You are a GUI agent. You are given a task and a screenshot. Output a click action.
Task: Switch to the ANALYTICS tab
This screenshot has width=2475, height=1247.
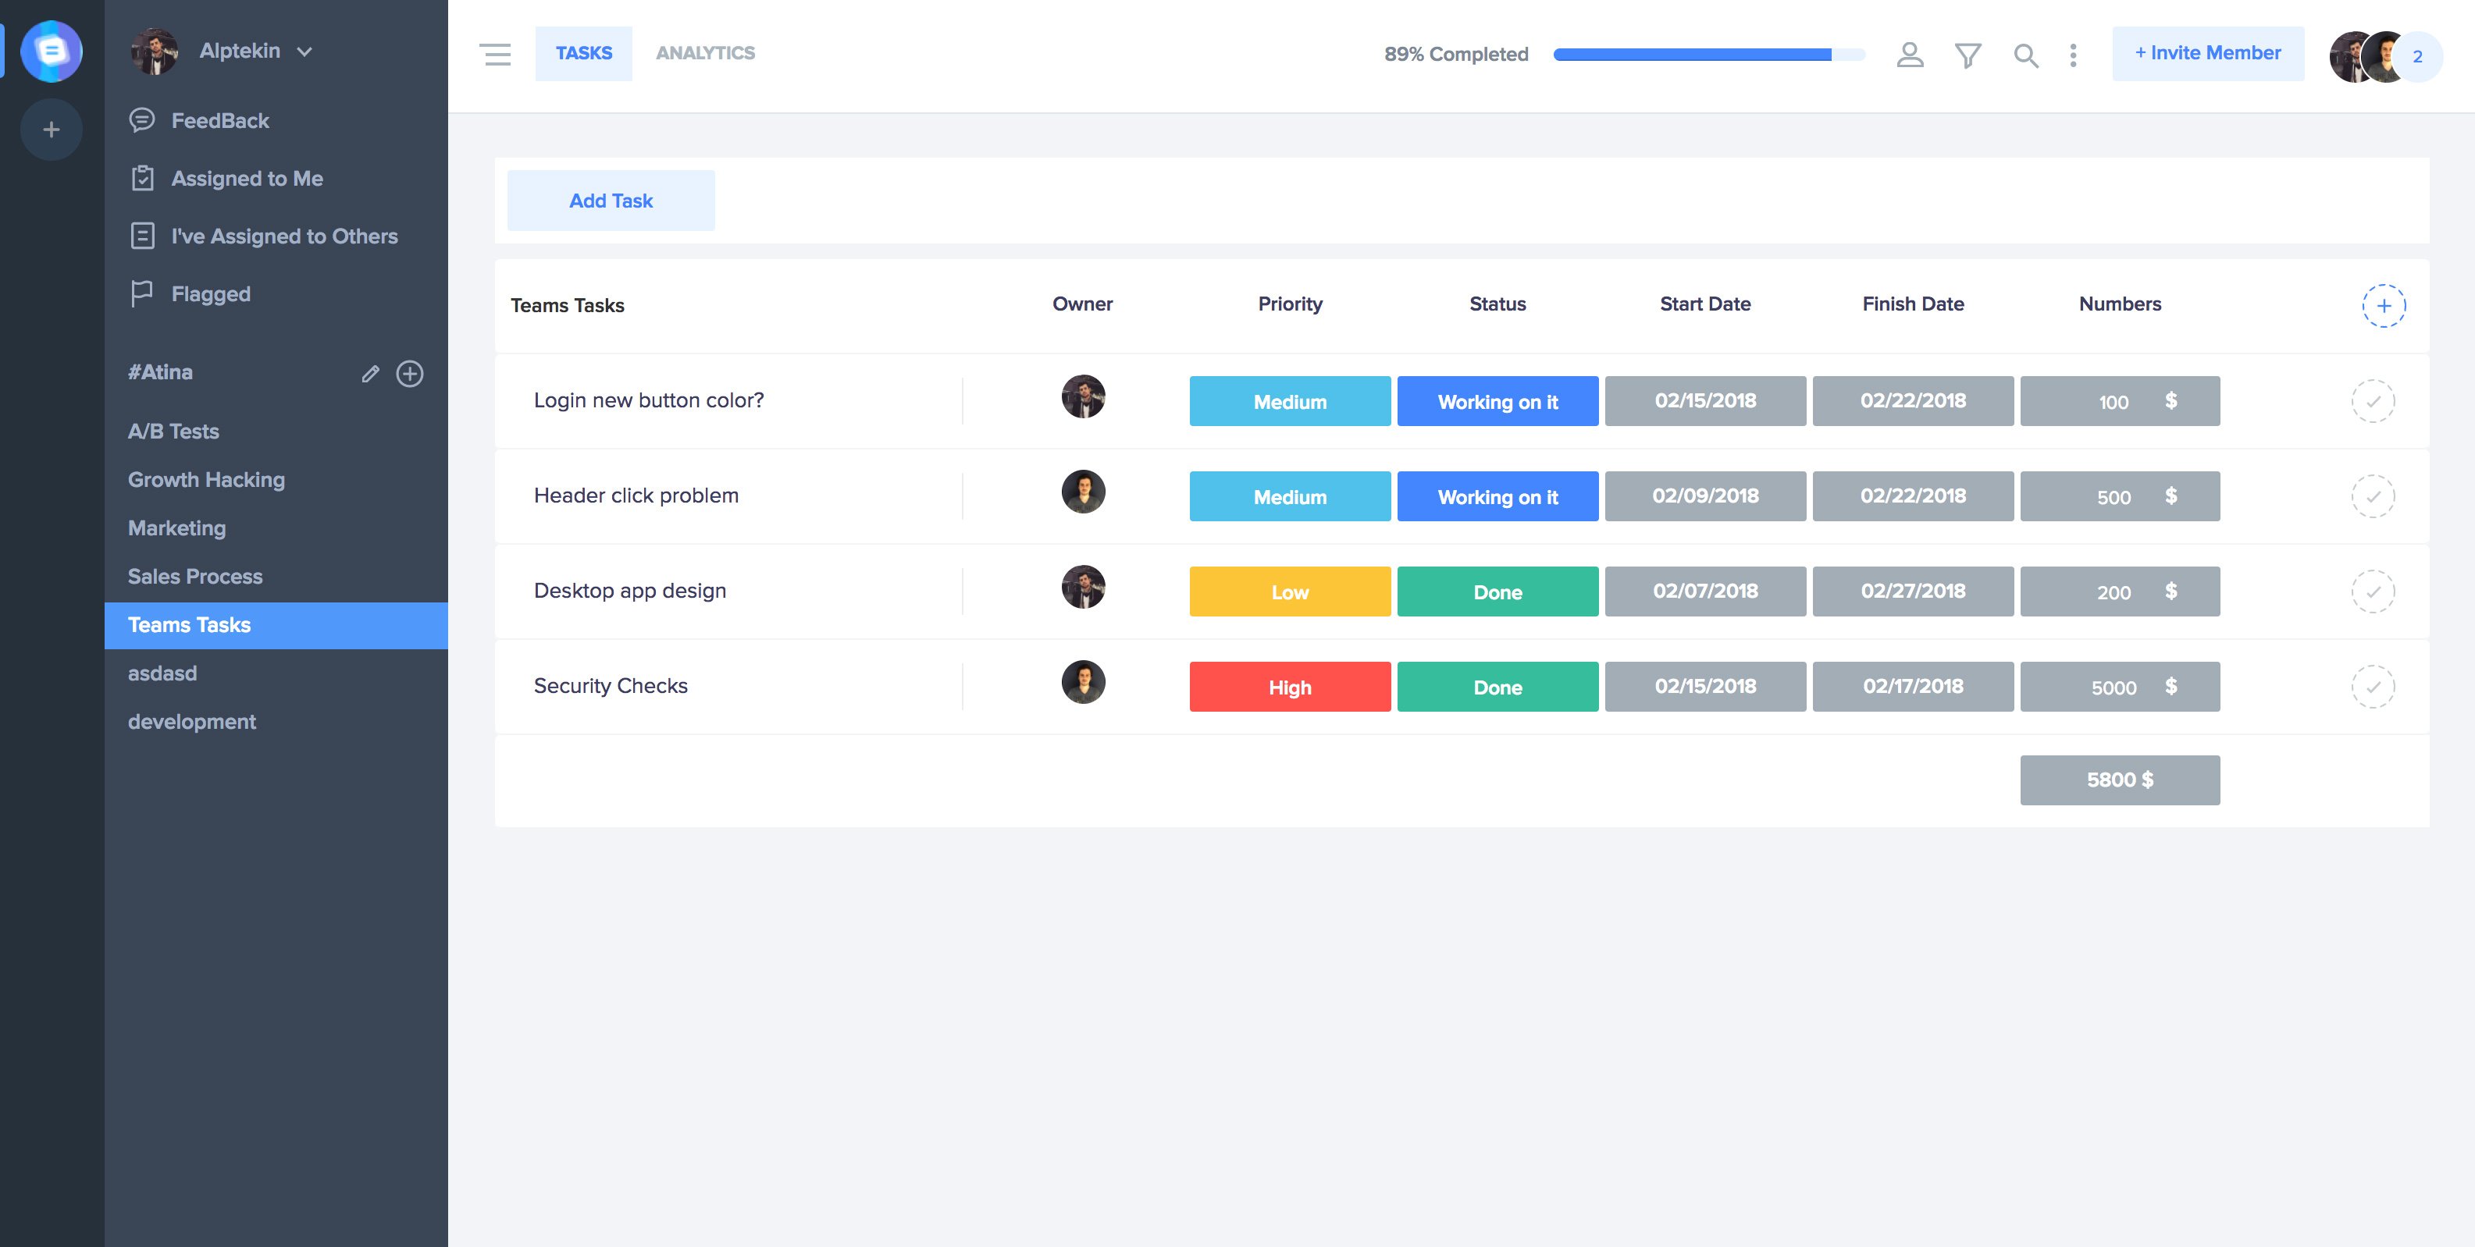(705, 53)
